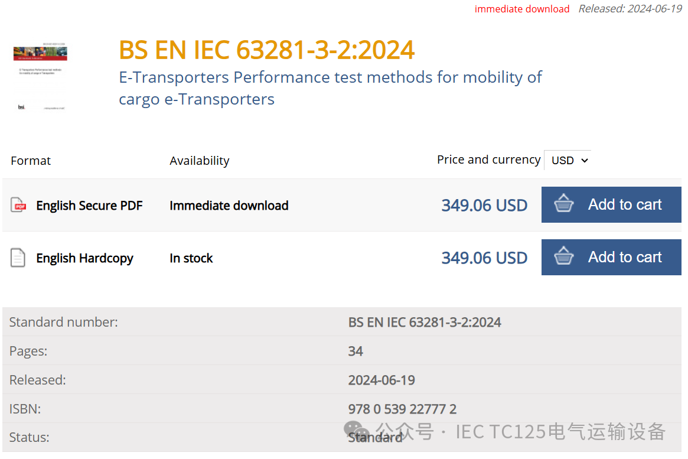688x459 pixels.
Task: Select the English Secure PDF format label
Action: click(x=89, y=206)
